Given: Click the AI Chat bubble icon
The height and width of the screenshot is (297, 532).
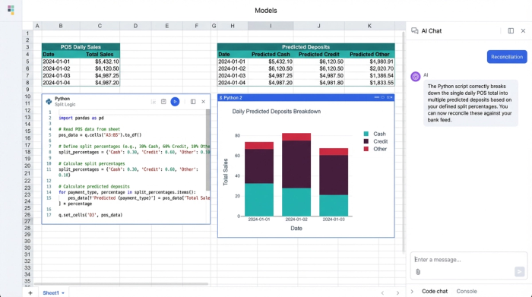Looking at the screenshot, I should [x=415, y=31].
